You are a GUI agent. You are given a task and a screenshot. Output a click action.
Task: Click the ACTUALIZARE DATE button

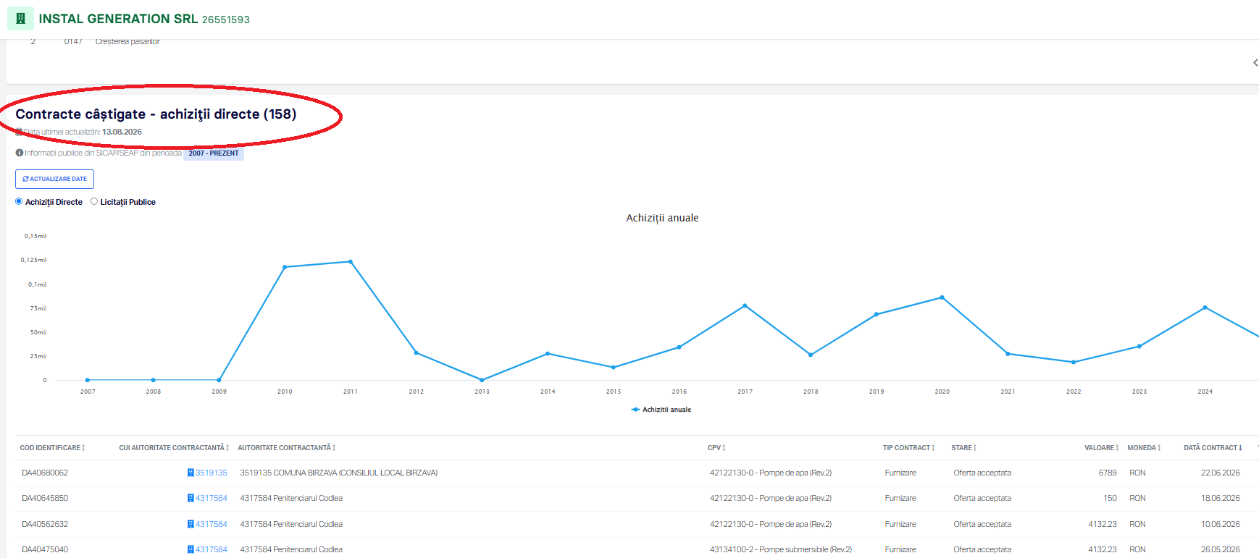54,179
